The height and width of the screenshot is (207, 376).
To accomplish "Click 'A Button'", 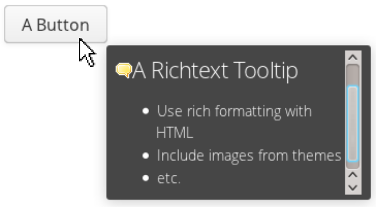I will click(56, 25).
